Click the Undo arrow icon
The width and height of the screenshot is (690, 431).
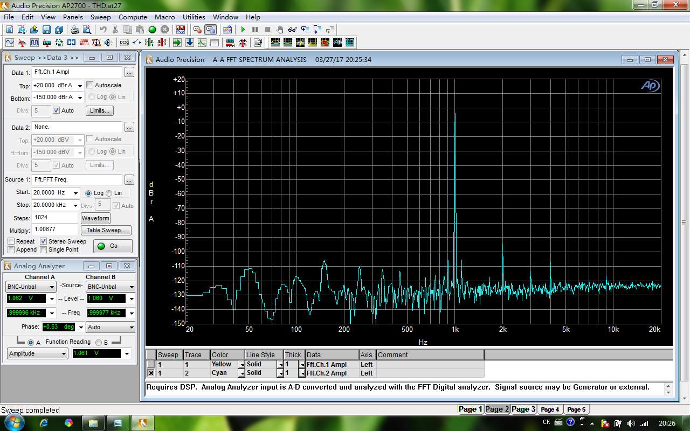tap(103, 30)
